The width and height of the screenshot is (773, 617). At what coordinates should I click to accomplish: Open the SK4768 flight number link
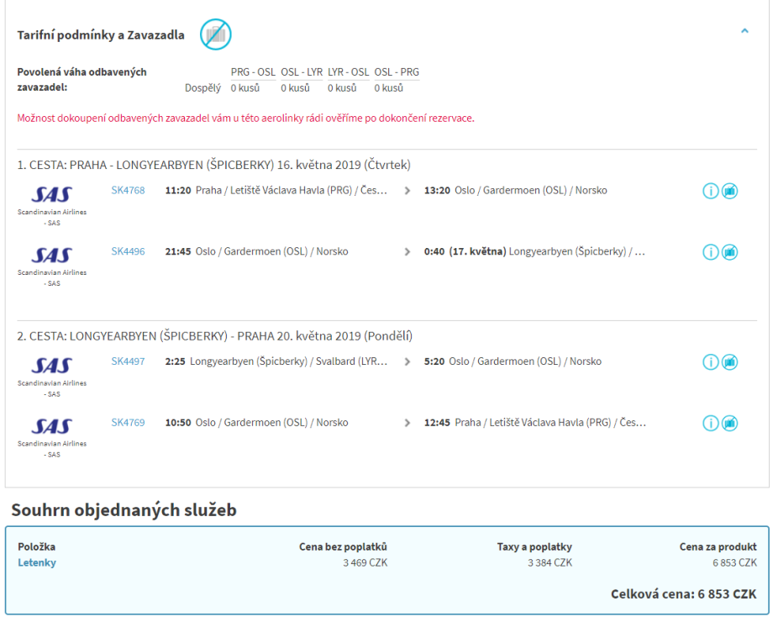click(x=128, y=191)
